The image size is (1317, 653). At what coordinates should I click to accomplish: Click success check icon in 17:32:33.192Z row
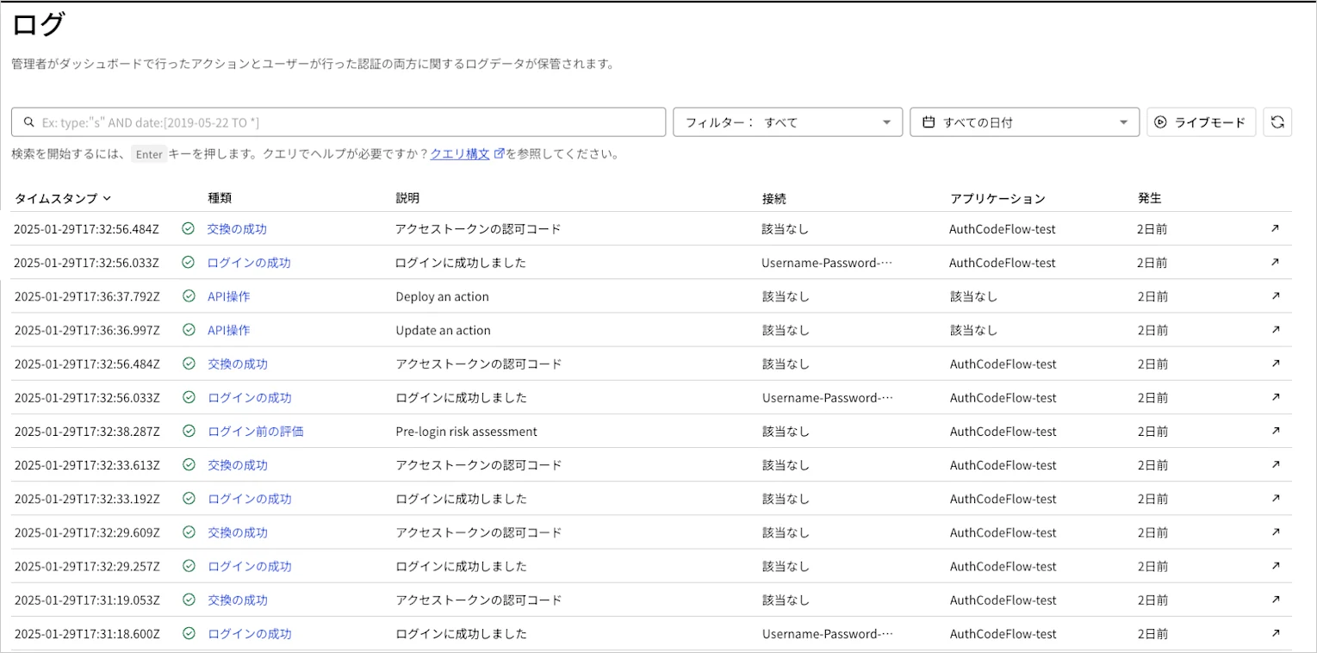pyautogui.click(x=189, y=499)
